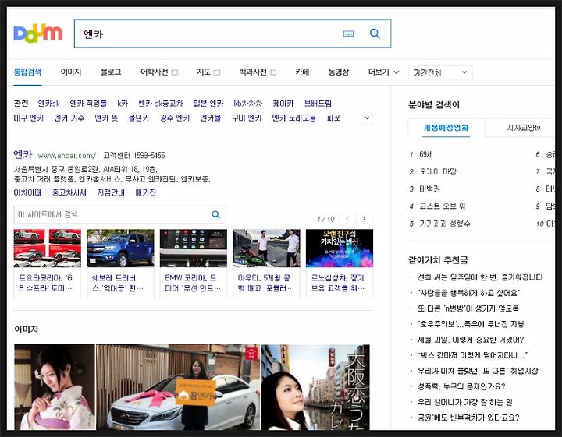Open the 르노삼성차 news thumbnail
This screenshot has height=437, width=562.
coord(340,248)
